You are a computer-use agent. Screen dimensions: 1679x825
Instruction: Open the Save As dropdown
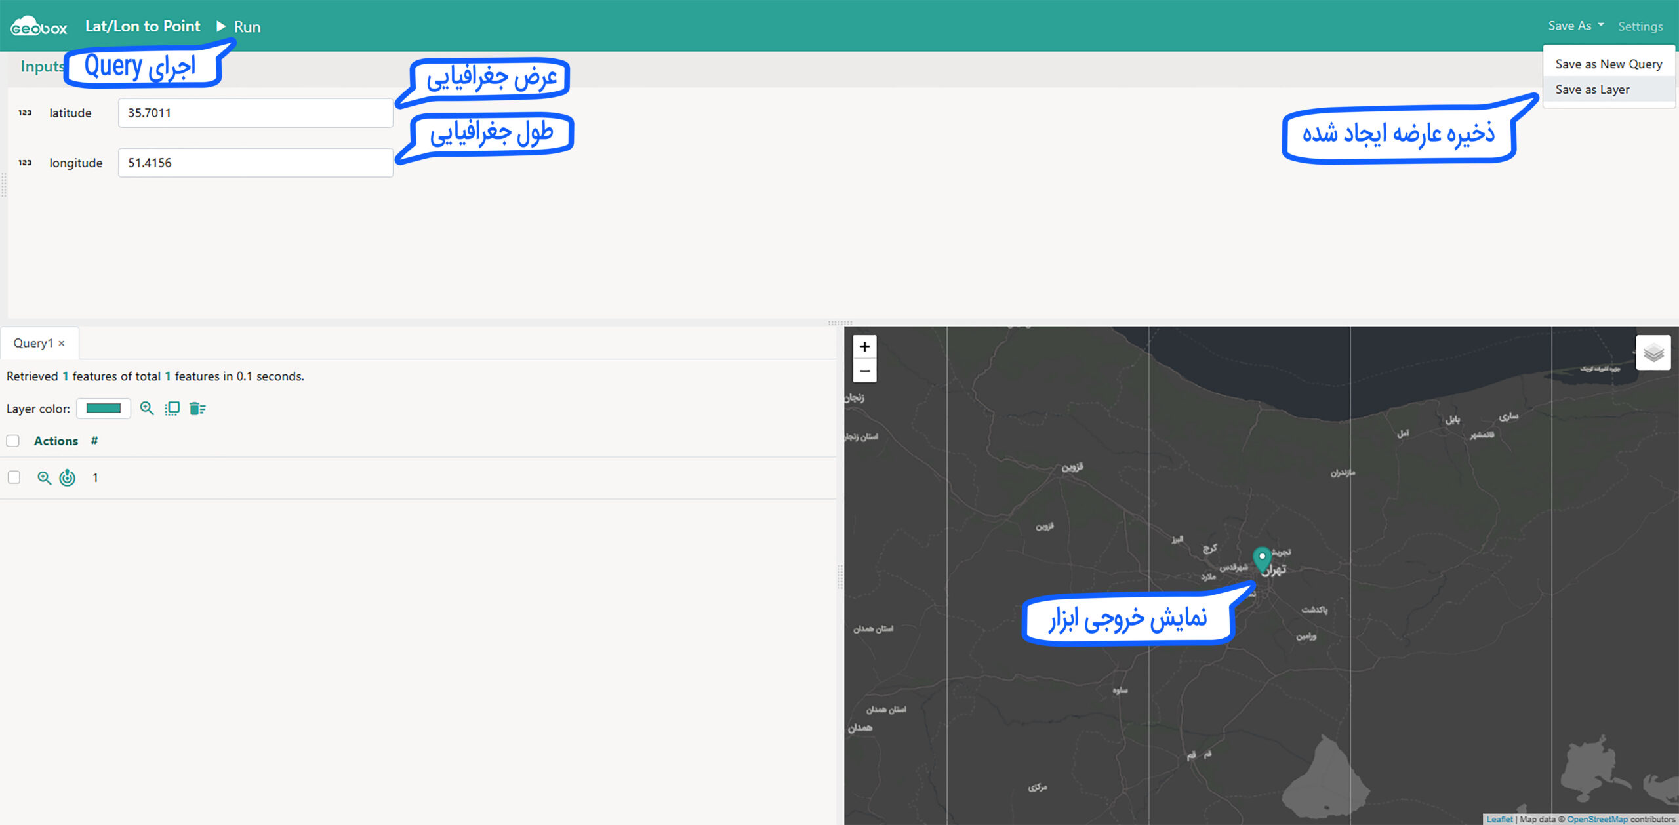tap(1575, 26)
